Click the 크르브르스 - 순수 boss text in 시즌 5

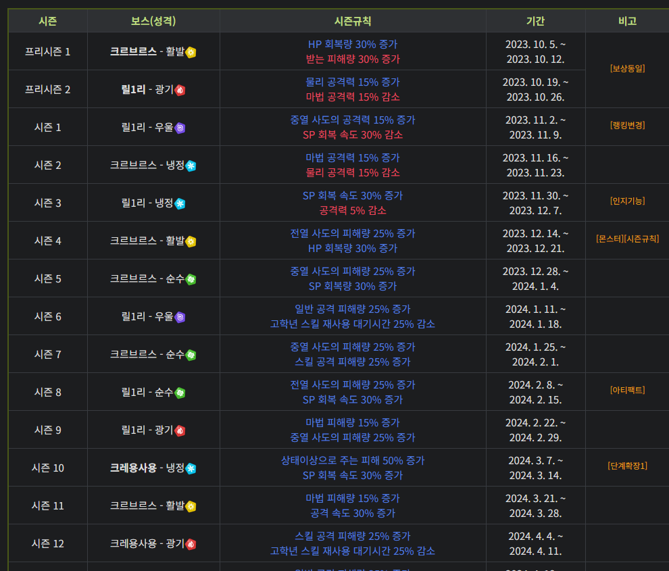(147, 278)
